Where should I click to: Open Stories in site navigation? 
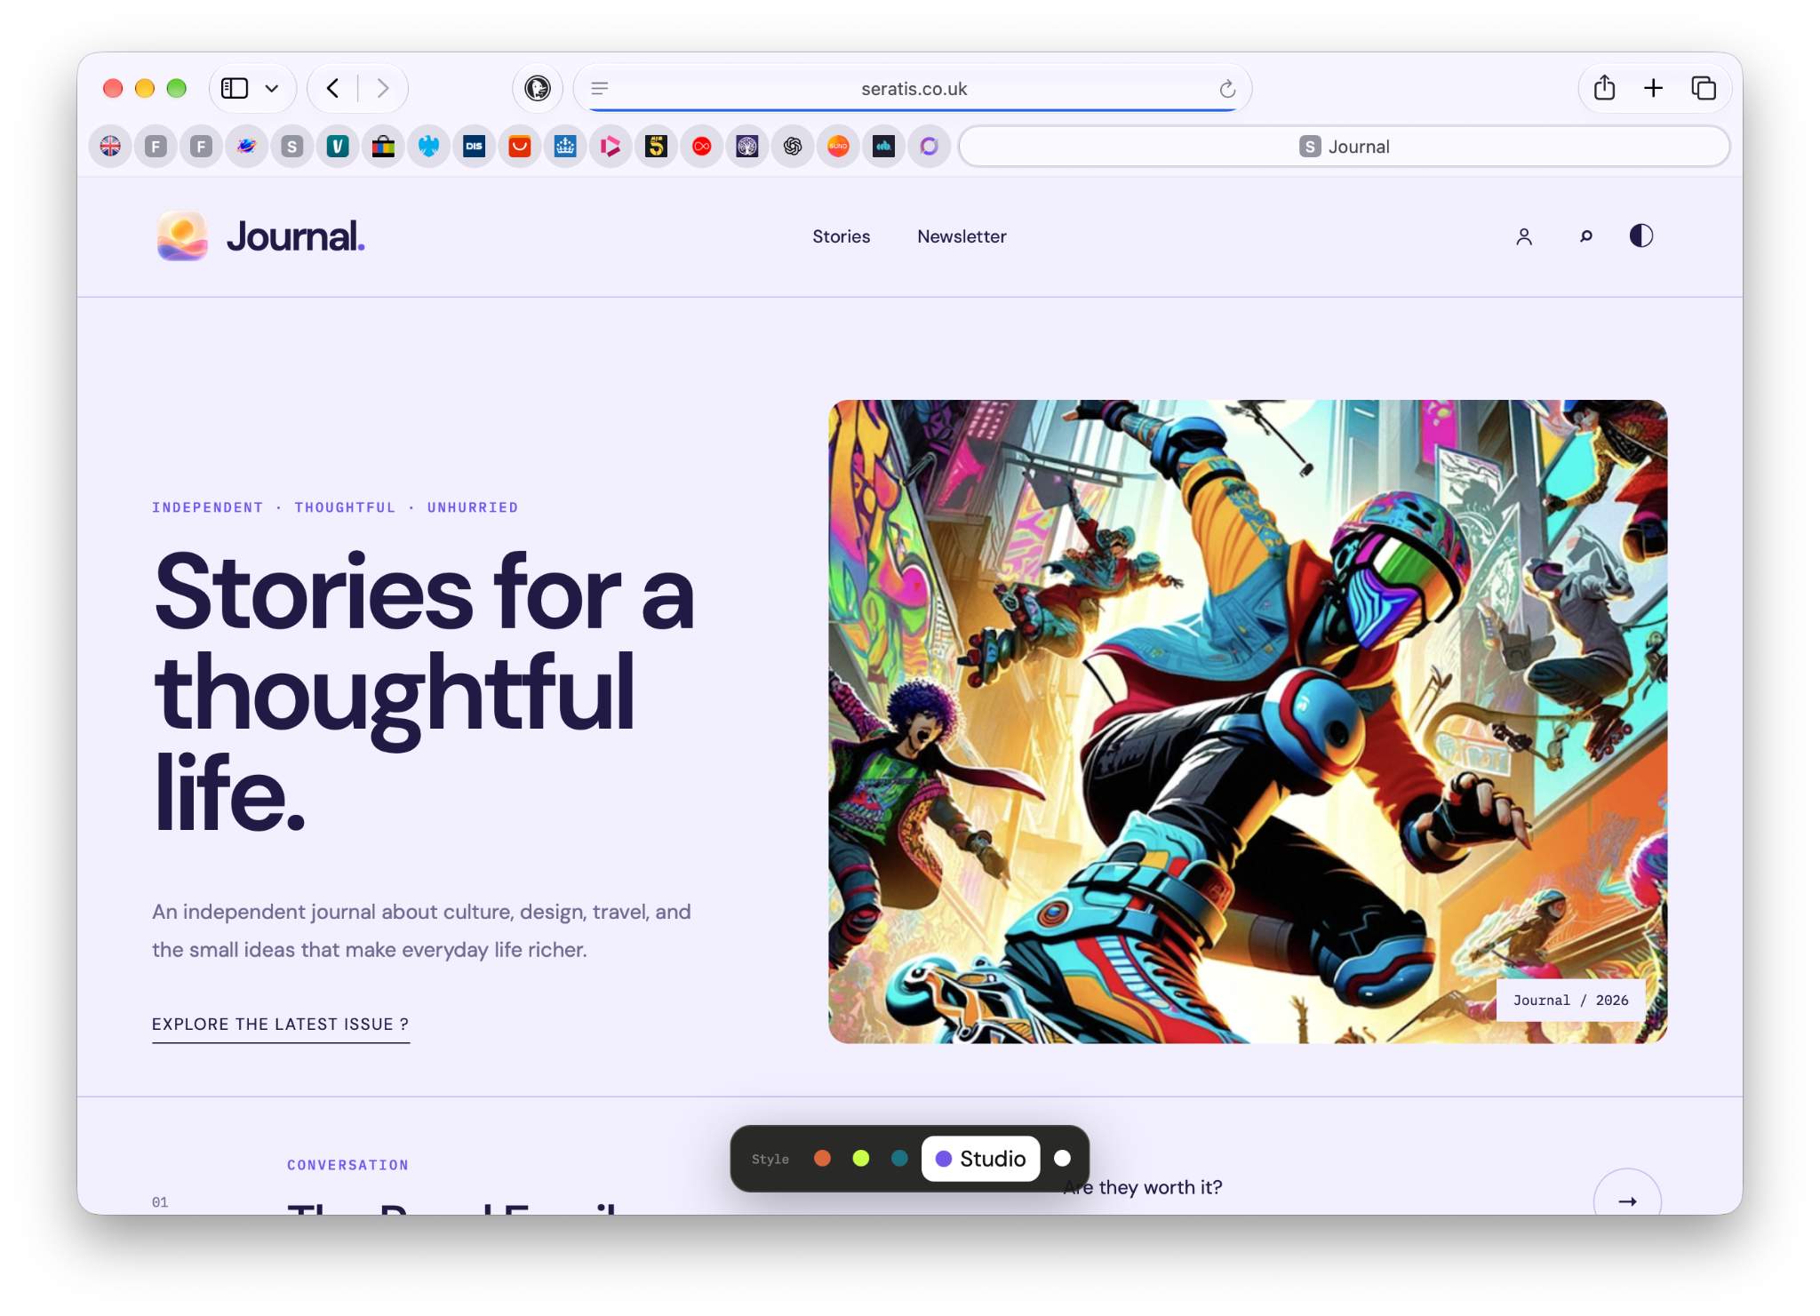tap(841, 236)
